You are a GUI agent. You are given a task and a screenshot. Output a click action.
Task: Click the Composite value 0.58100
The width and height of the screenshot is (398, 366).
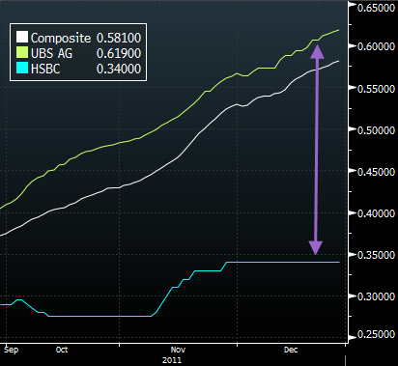[x=119, y=38]
